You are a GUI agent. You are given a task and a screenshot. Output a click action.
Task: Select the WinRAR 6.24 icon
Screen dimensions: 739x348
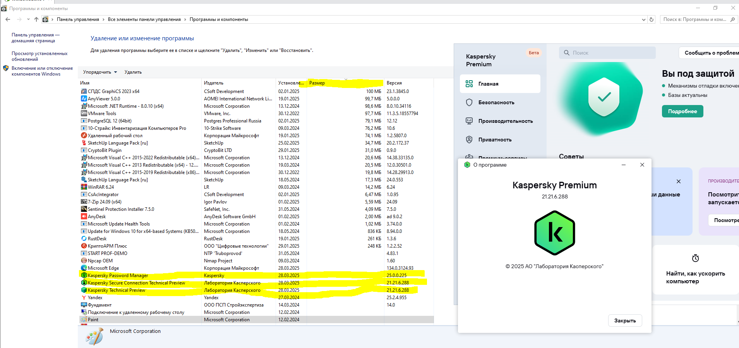[x=84, y=187]
